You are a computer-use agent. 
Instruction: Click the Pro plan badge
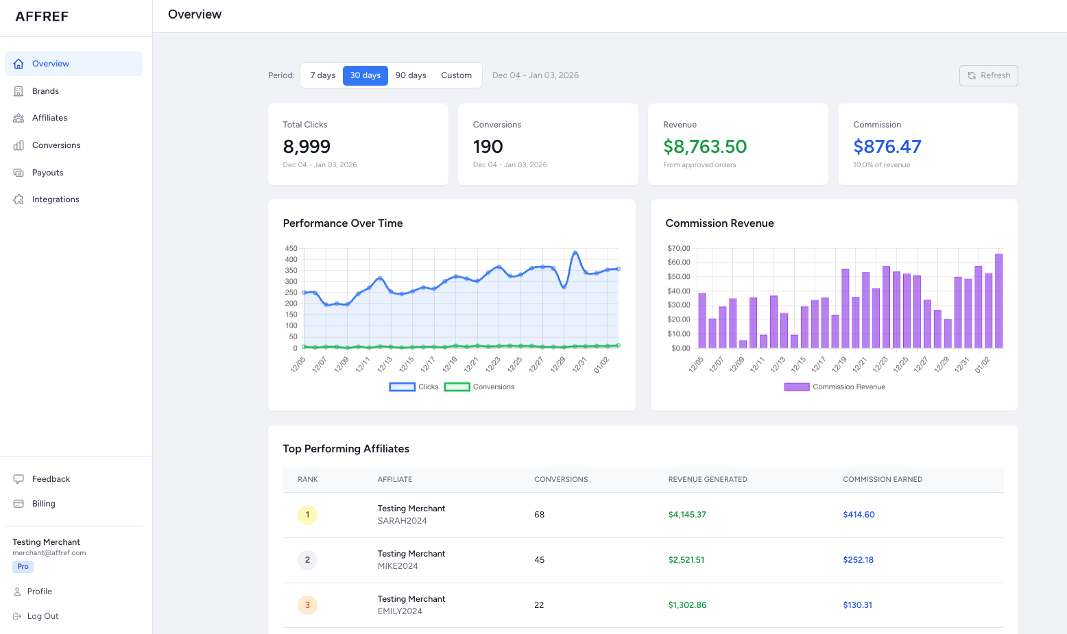23,567
